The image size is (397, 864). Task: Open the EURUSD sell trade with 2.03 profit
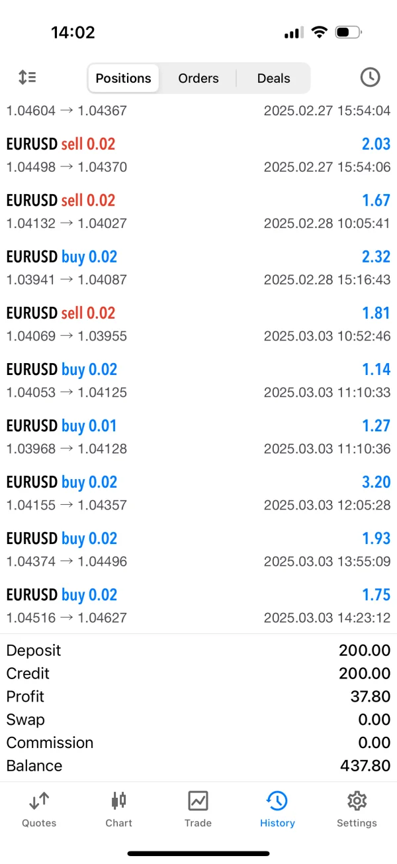tap(198, 155)
